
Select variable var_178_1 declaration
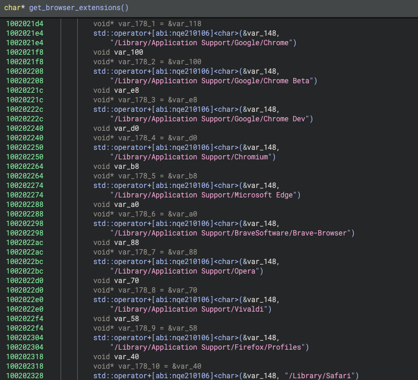point(137,24)
